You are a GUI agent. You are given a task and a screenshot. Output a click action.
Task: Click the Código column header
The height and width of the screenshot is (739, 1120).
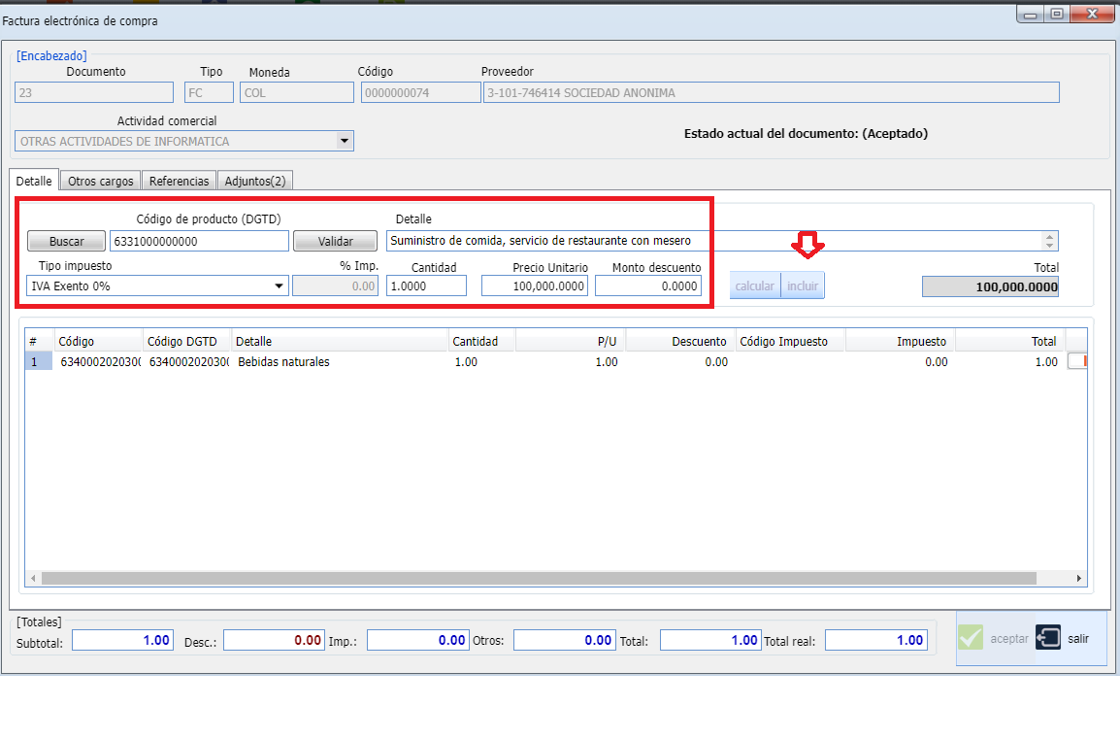pyautogui.click(x=98, y=341)
